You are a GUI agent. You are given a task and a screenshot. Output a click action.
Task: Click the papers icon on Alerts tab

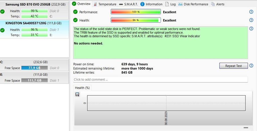[213, 4]
